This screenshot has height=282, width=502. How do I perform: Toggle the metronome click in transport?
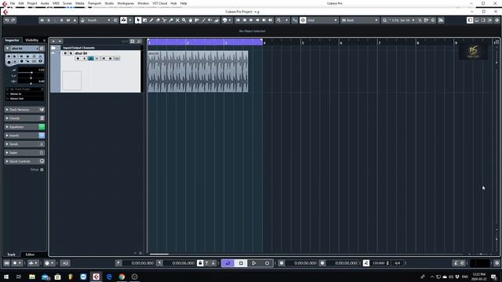pyautogui.click(x=456, y=263)
